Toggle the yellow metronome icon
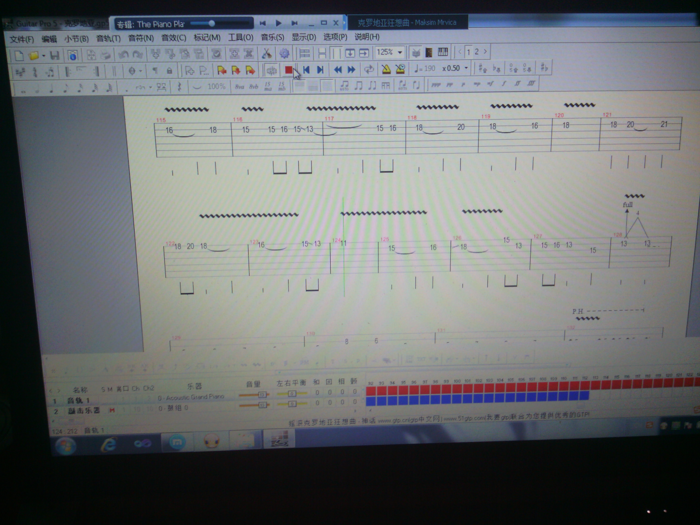Screen dimensions: 700x525 (x=386, y=69)
